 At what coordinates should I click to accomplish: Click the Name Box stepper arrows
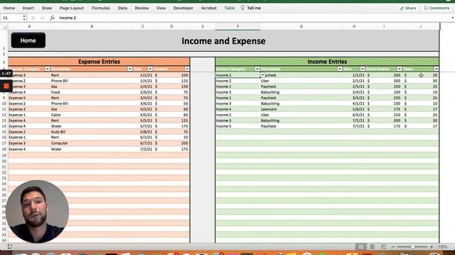coord(24,18)
